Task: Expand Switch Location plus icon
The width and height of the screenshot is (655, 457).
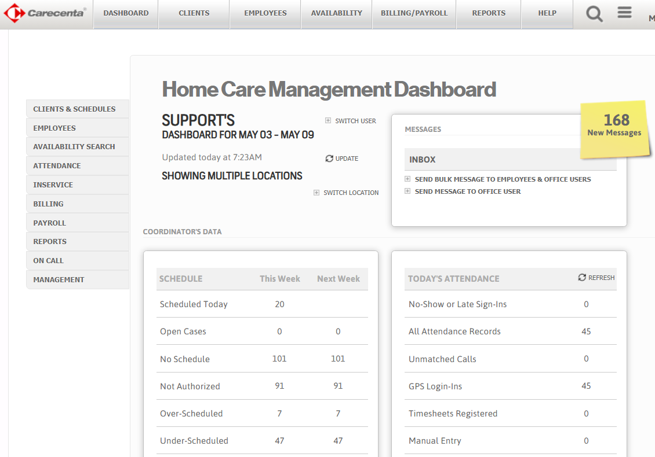Action: click(x=316, y=193)
